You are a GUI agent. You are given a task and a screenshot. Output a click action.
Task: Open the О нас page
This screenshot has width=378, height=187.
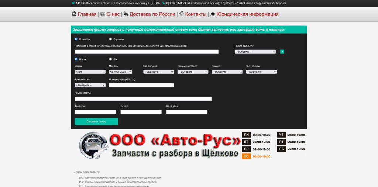click(x=113, y=14)
